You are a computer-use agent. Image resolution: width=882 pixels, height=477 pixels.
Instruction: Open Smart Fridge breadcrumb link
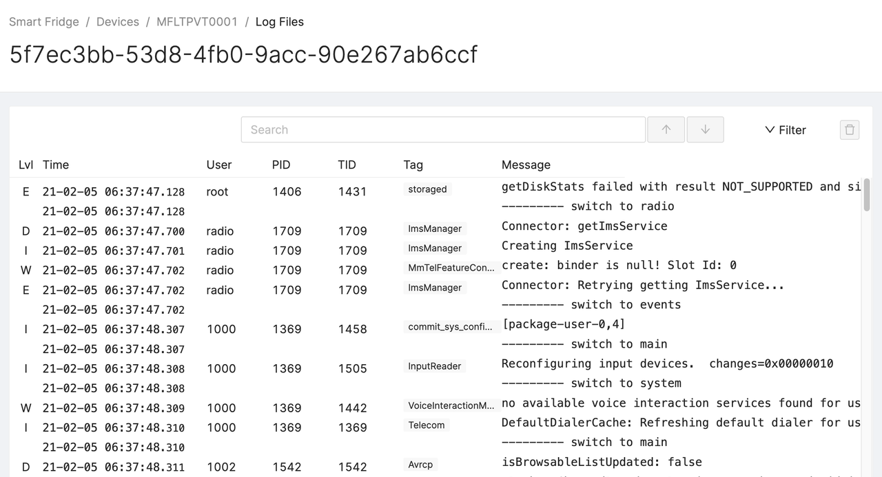tap(44, 22)
